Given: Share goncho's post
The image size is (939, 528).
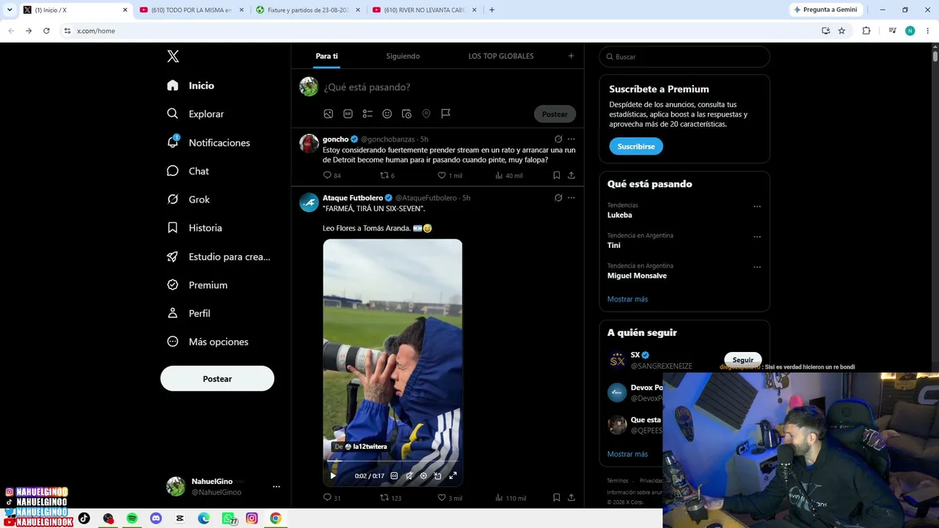Looking at the screenshot, I should click(x=571, y=175).
